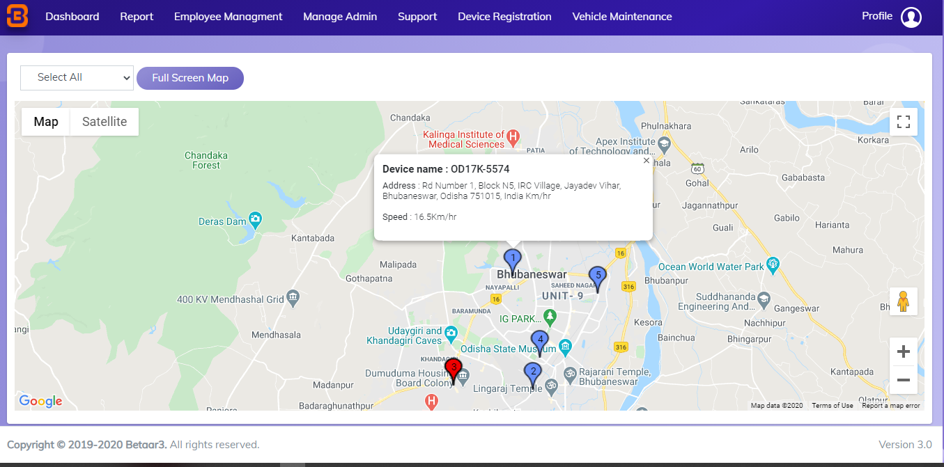Open the Report menu
Image resolution: width=944 pixels, height=467 pixels.
[x=137, y=17]
